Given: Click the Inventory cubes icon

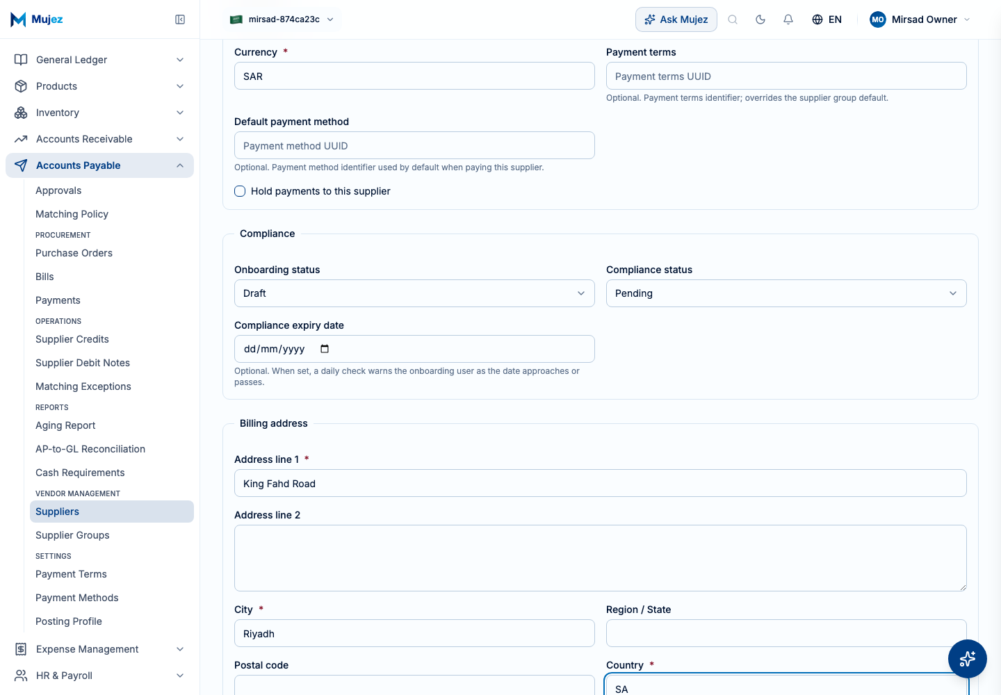Looking at the screenshot, I should click(21, 113).
